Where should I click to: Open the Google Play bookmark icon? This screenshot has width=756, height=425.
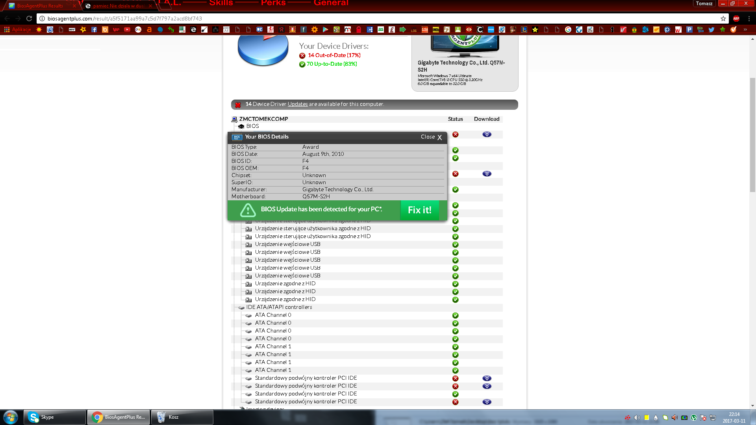coord(326,30)
